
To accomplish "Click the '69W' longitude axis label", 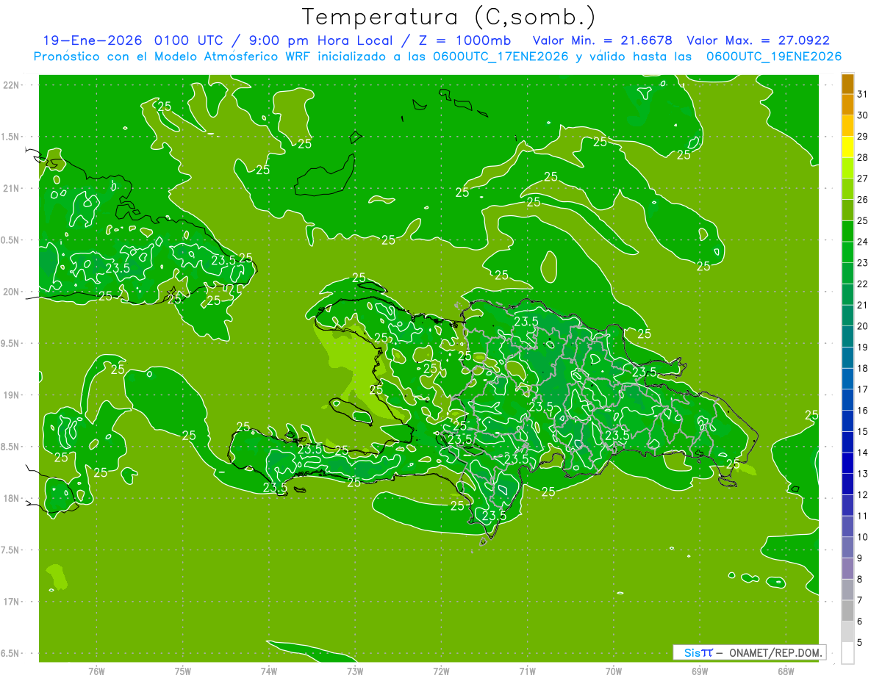I will 700,671.
